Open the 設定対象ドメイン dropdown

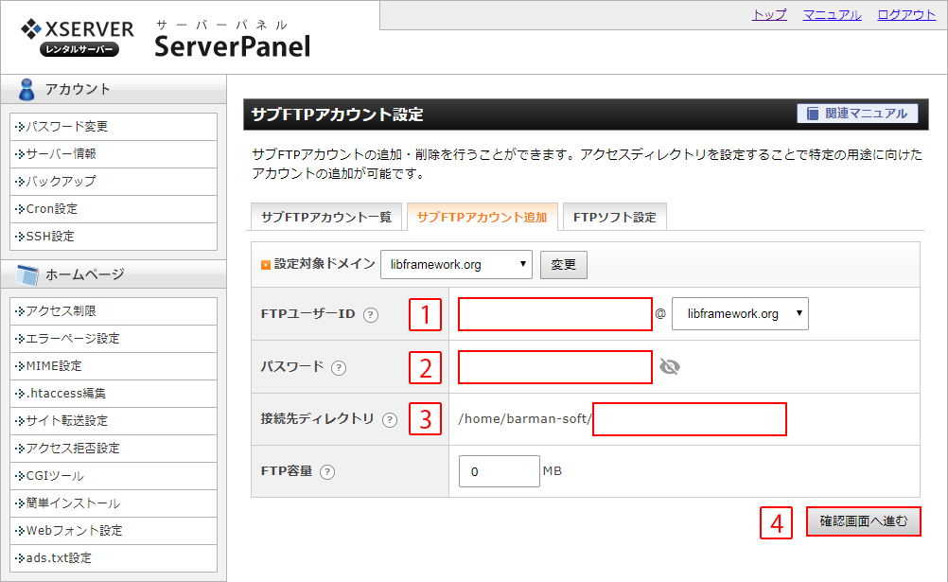(456, 266)
